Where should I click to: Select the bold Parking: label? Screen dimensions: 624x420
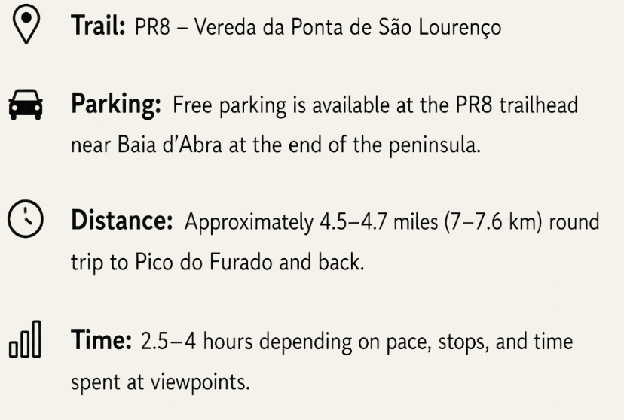[116, 105]
